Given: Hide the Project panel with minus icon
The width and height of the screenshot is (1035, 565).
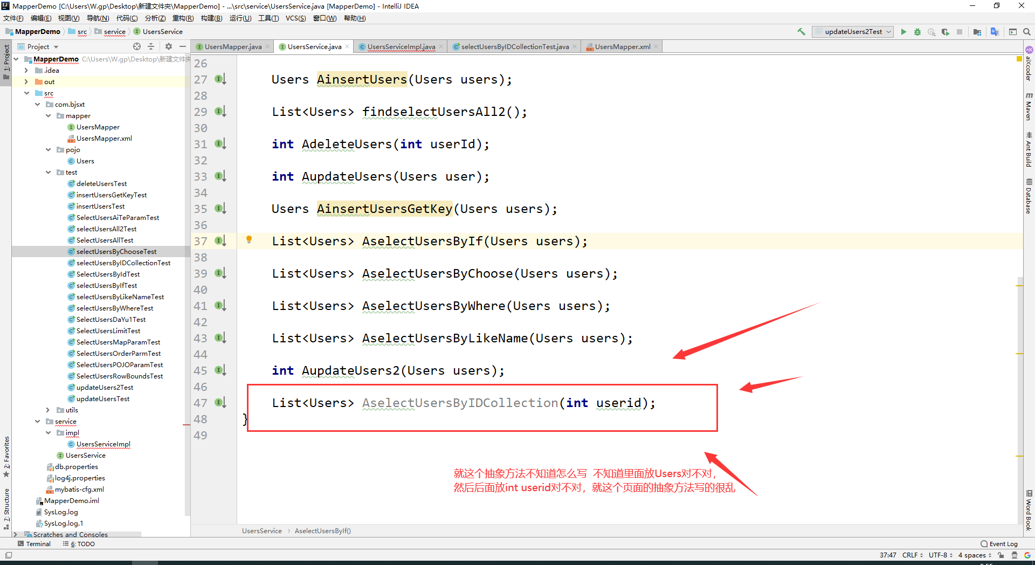Looking at the screenshot, I should click(183, 46).
